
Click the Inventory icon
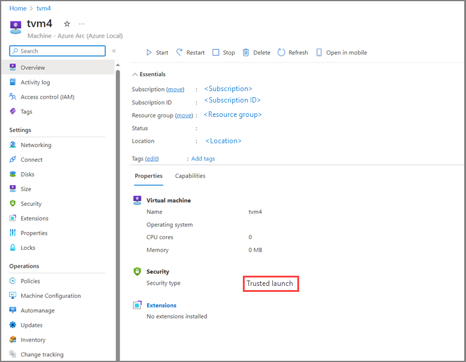pyautogui.click(x=13, y=339)
